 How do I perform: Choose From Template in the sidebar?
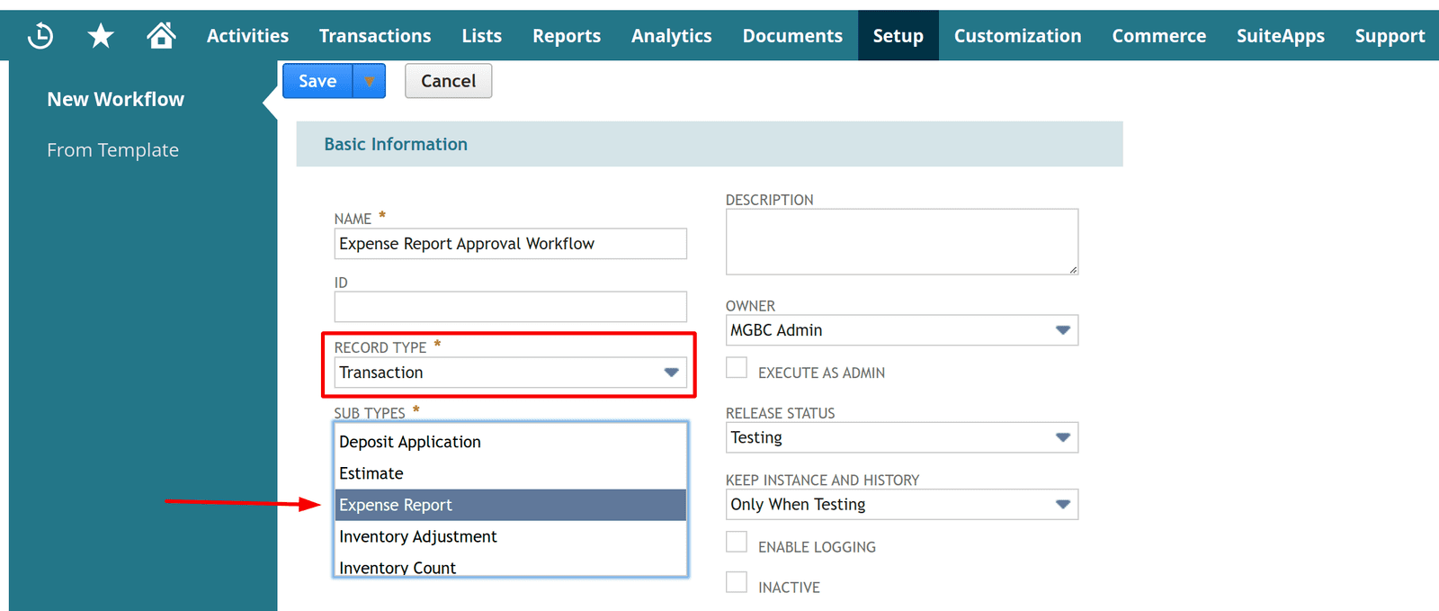point(113,150)
